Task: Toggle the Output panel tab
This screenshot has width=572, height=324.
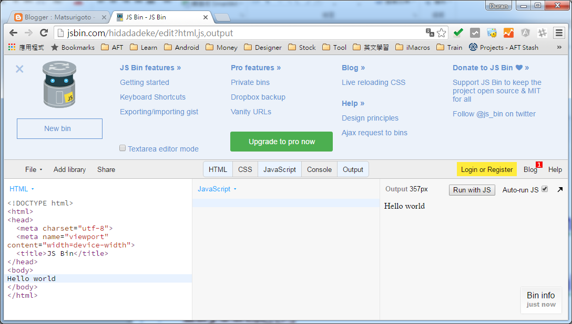Action: coord(353,169)
